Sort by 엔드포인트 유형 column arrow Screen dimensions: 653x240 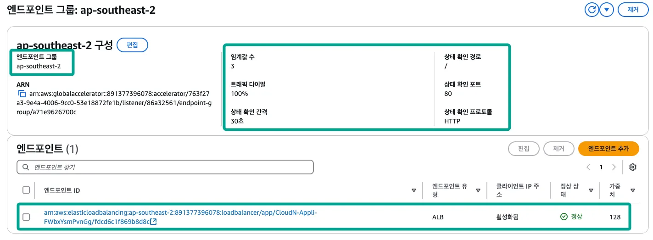[x=478, y=190]
